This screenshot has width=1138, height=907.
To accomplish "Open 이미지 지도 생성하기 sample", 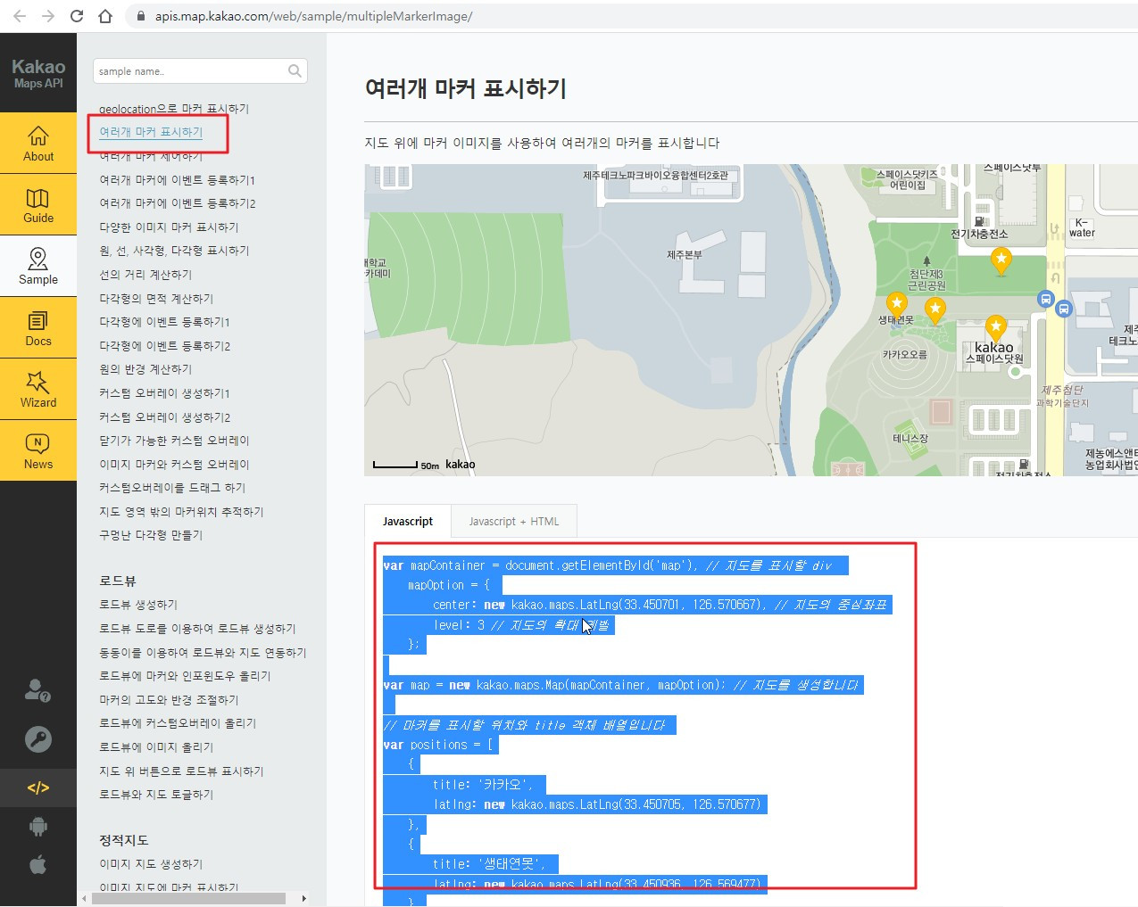I will pos(151,864).
